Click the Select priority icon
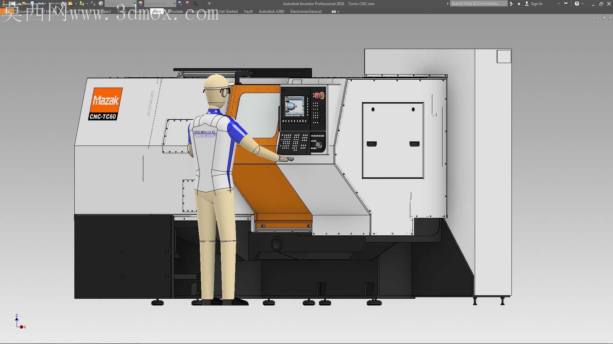 pos(82,4)
